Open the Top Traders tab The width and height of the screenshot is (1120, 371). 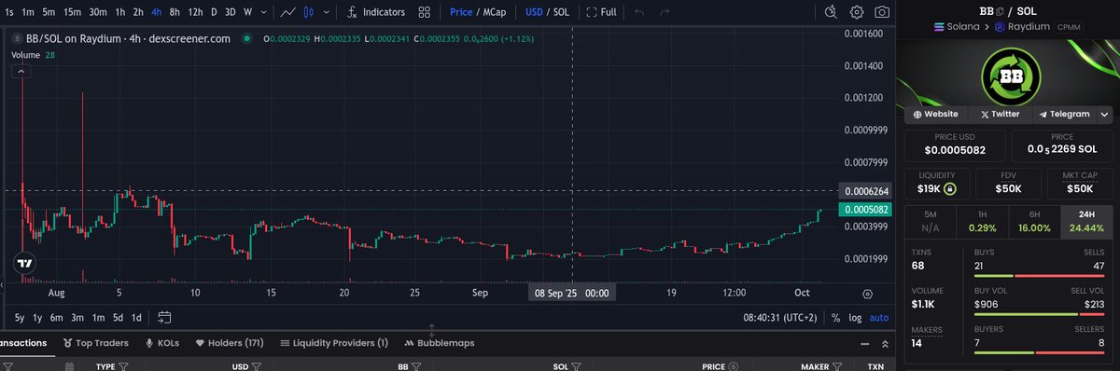point(96,343)
